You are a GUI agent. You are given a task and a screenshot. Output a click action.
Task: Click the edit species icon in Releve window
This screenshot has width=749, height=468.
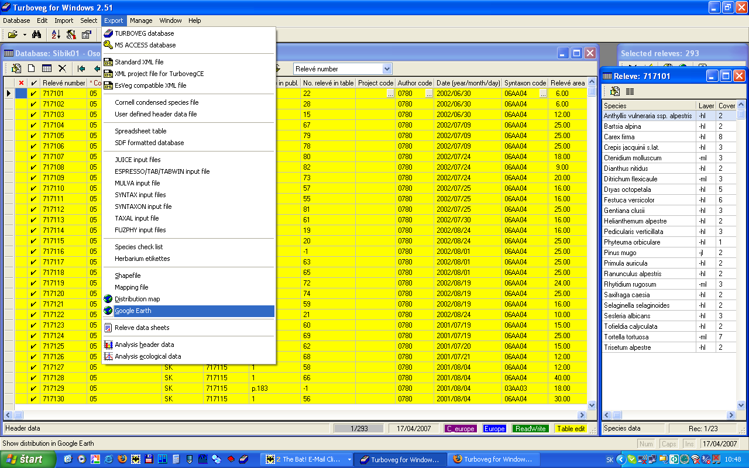pyautogui.click(x=615, y=91)
